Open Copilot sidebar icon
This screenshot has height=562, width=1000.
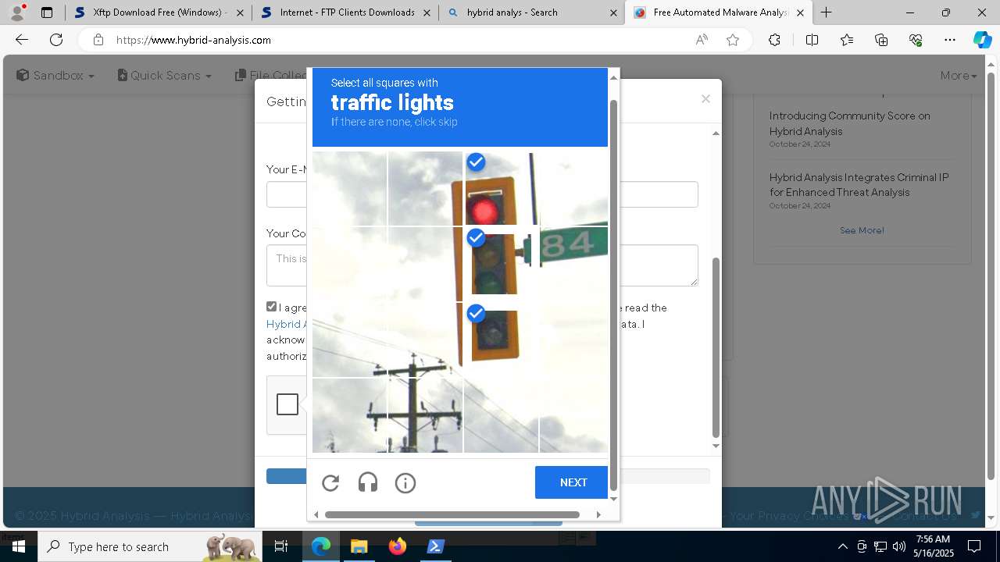(x=982, y=40)
